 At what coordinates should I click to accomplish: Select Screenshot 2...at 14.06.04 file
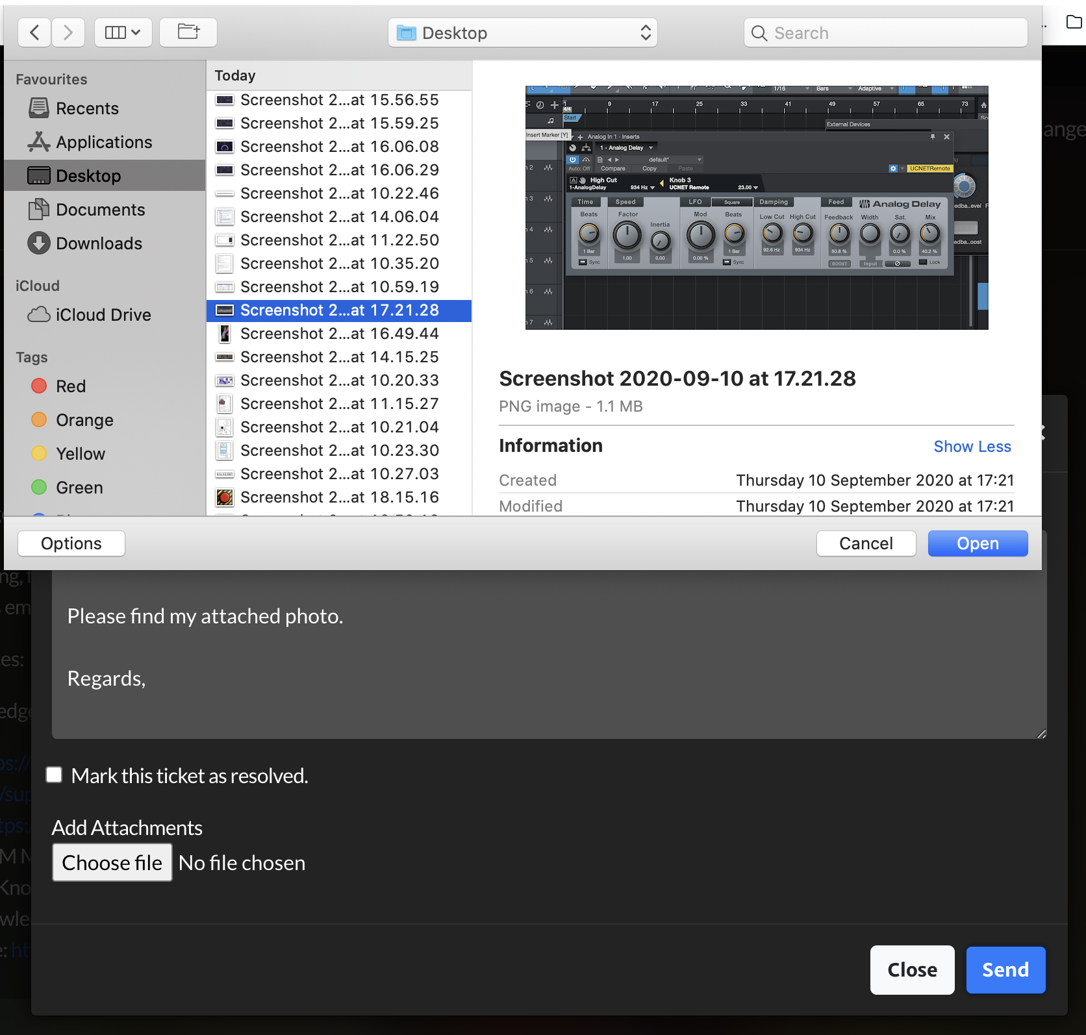339,217
